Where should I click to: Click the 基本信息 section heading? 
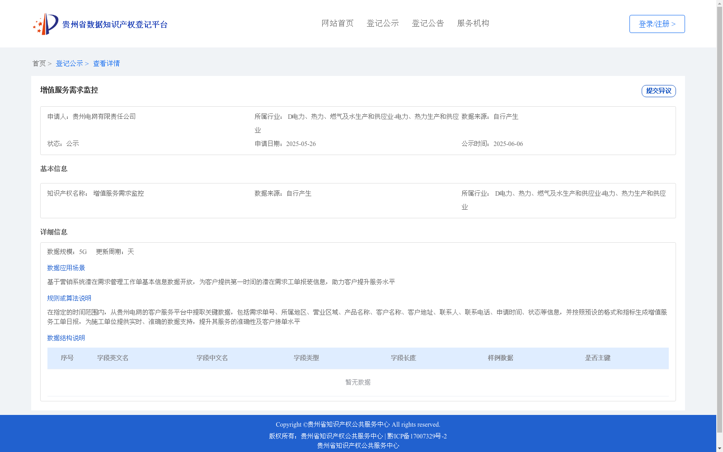[54, 169]
